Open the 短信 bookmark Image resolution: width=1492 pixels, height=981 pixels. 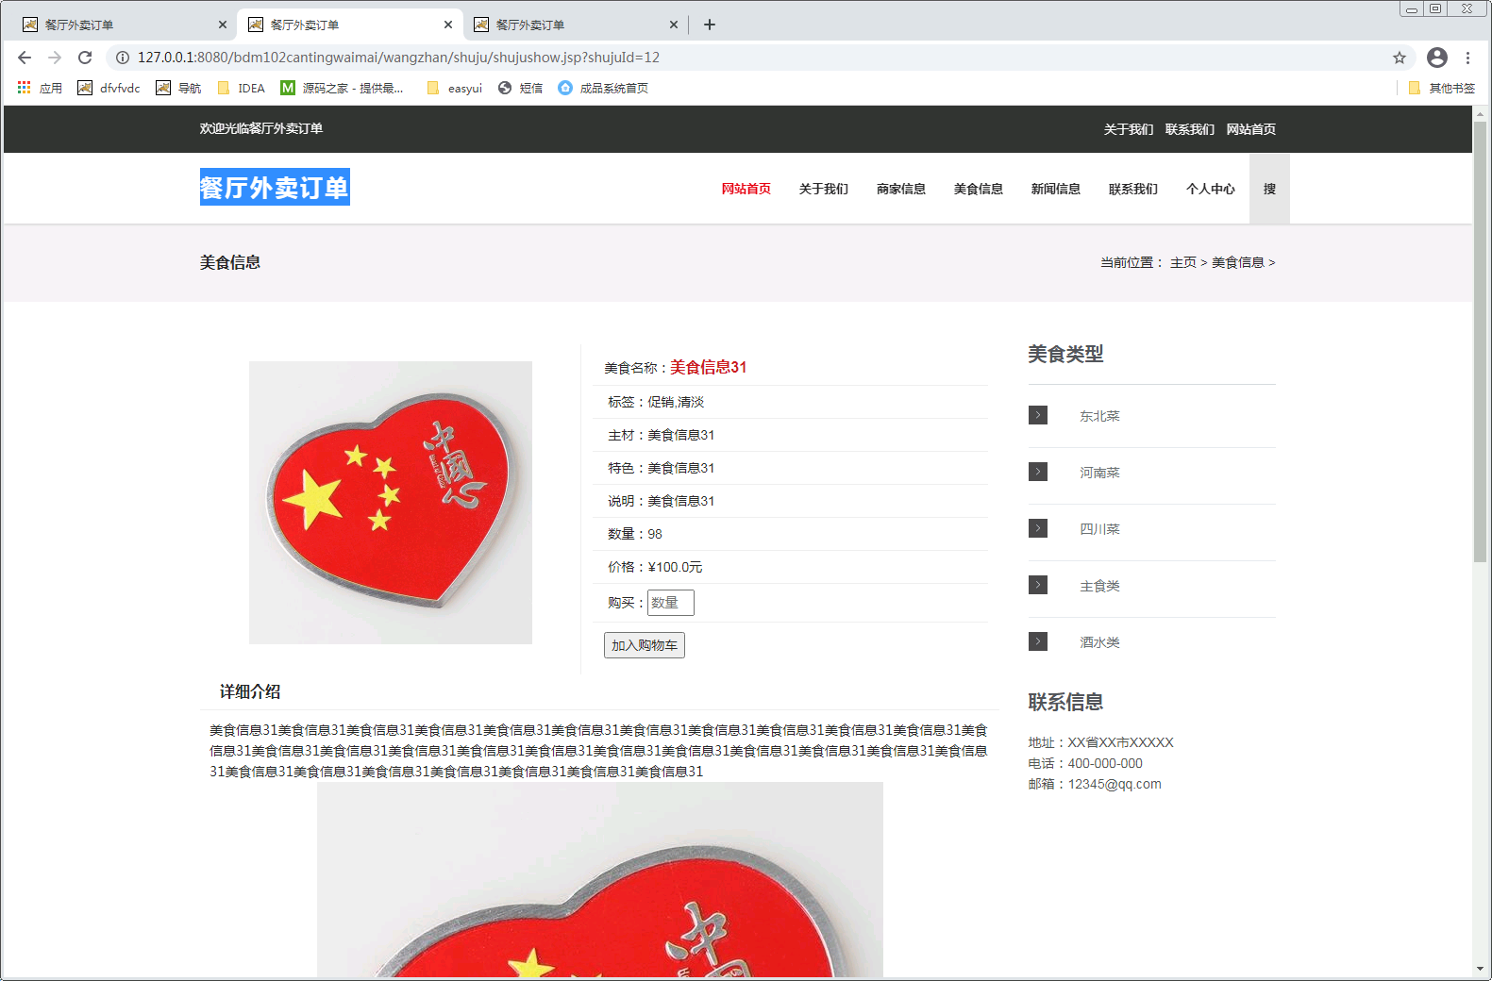coord(520,88)
